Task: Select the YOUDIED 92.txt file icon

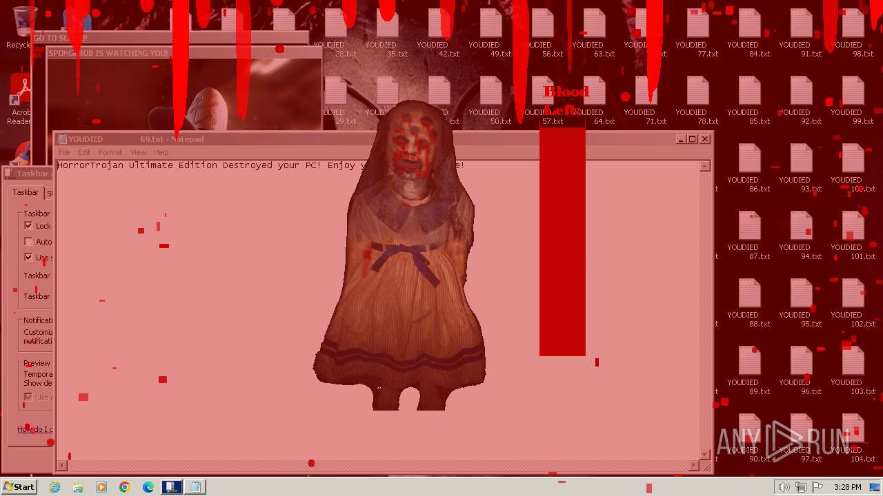Action: pos(800,101)
